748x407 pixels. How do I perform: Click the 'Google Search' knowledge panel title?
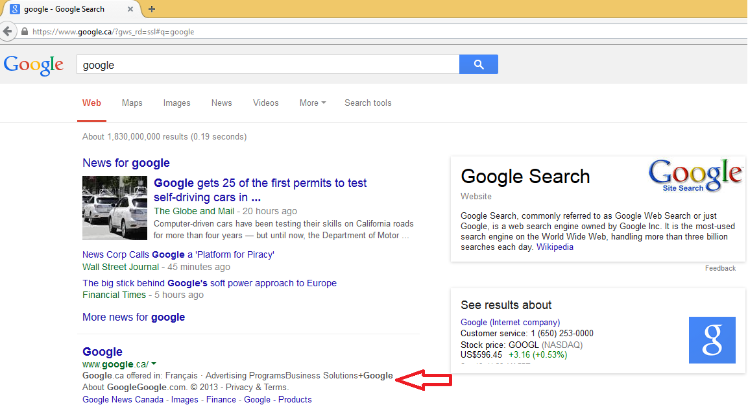(525, 177)
